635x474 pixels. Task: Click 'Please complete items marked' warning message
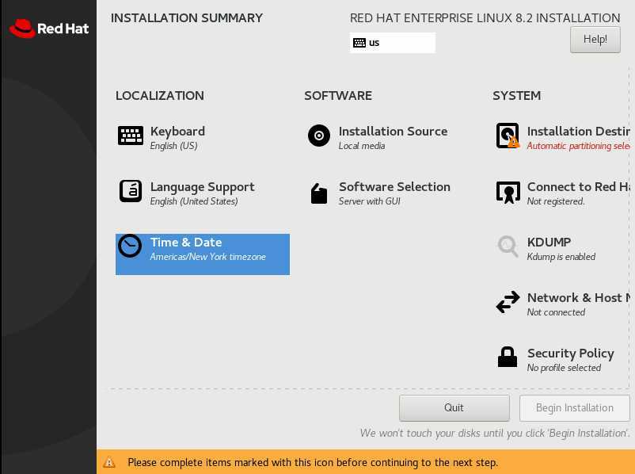tap(313, 463)
